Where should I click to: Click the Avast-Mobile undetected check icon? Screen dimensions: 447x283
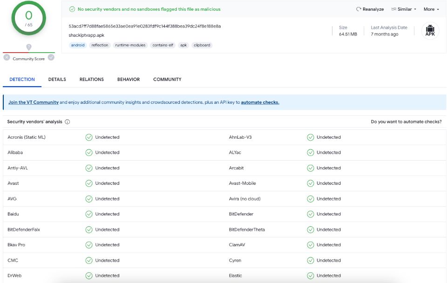click(311, 183)
